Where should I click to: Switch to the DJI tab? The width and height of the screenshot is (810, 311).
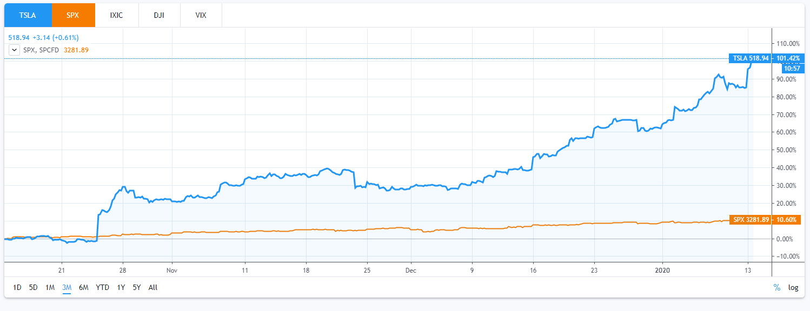click(159, 15)
